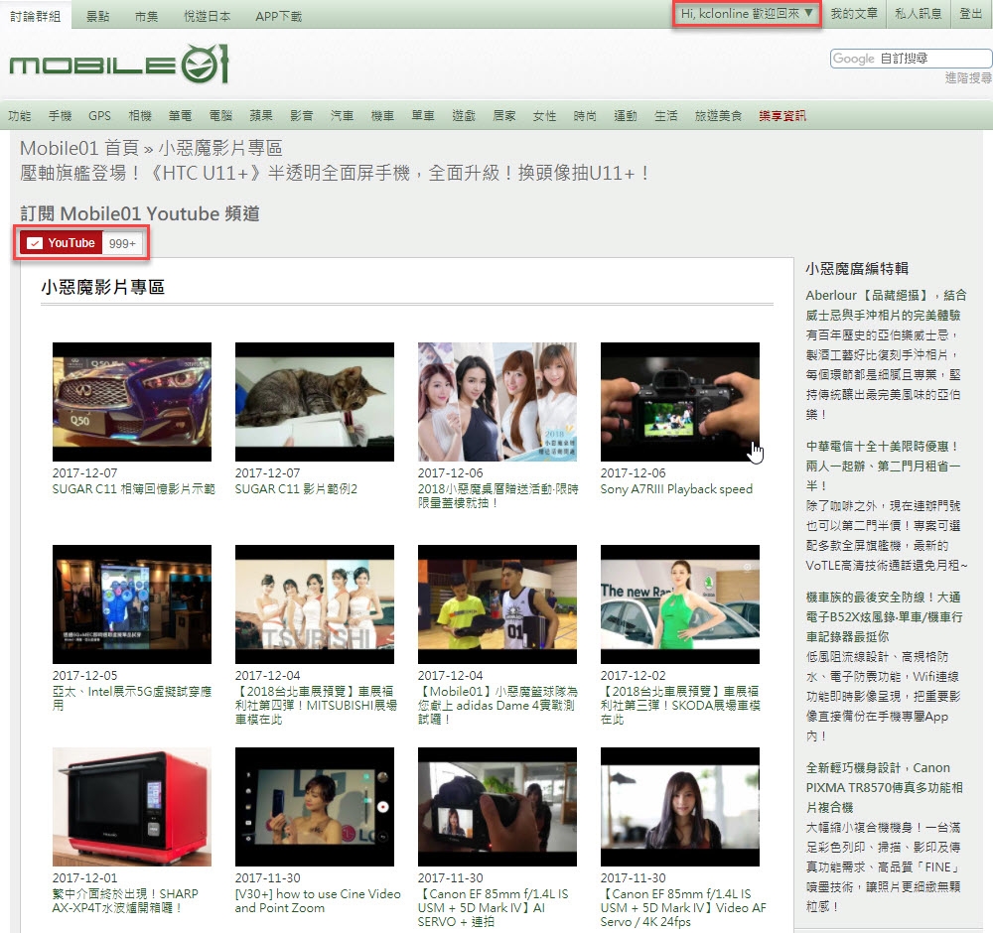Focus the Google custom search field

pyautogui.click(x=911, y=59)
